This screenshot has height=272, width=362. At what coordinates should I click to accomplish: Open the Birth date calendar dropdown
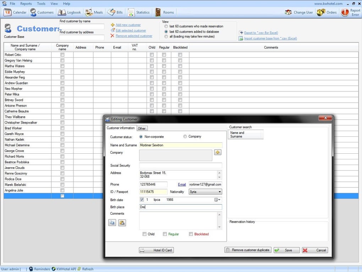[218, 200]
